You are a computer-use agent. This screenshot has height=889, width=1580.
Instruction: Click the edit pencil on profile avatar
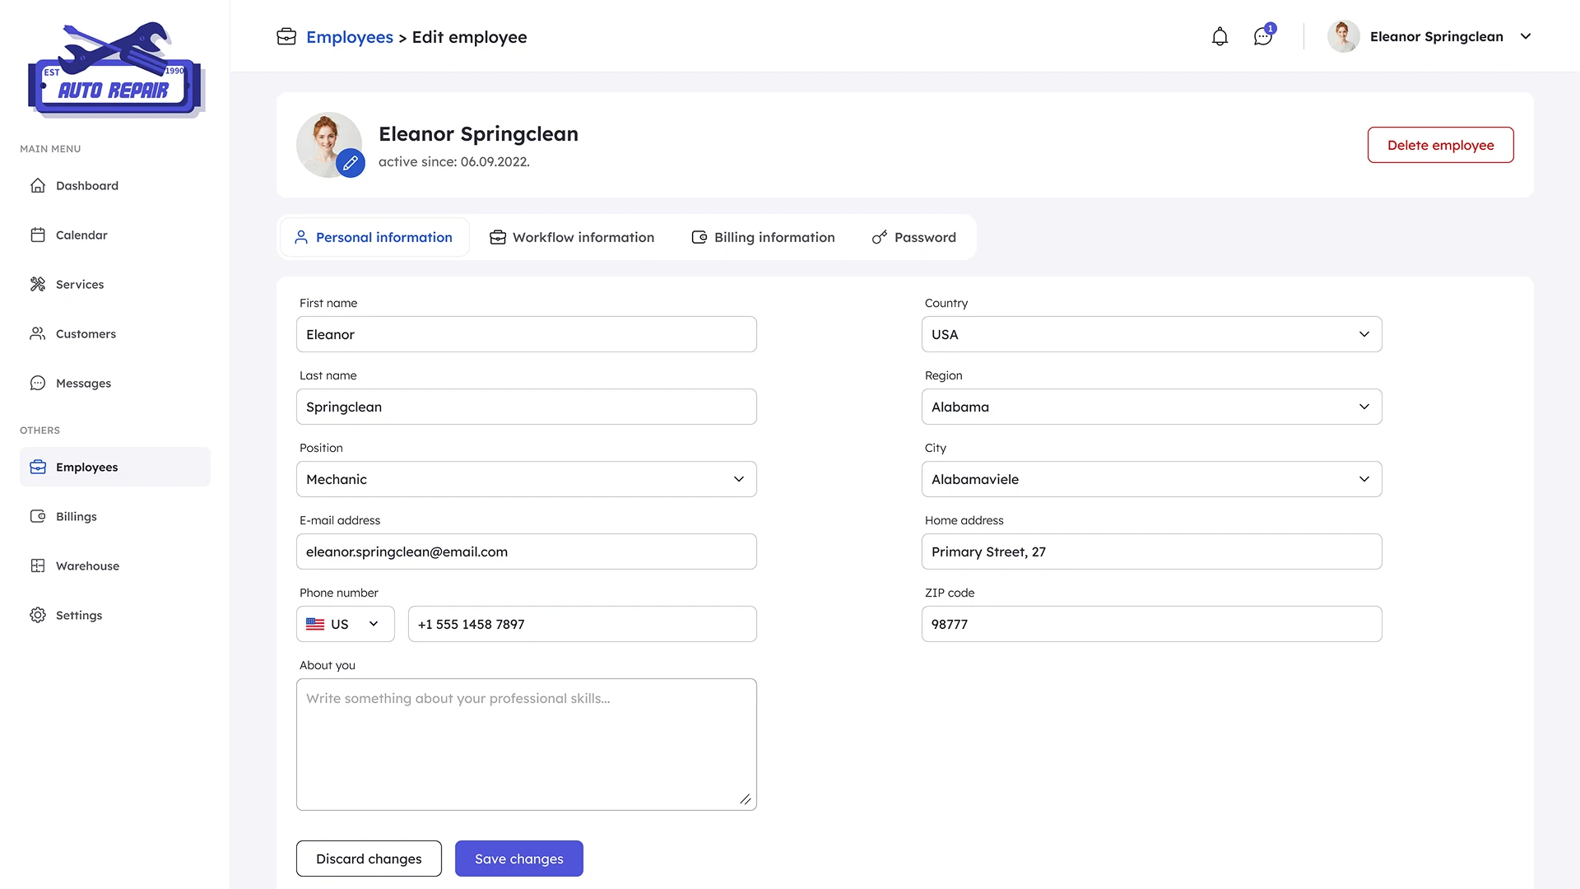[x=351, y=163]
